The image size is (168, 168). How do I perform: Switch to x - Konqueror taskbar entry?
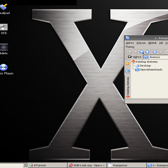tap(157, 165)
